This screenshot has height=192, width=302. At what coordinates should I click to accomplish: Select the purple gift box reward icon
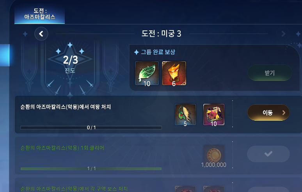[214, 115]
